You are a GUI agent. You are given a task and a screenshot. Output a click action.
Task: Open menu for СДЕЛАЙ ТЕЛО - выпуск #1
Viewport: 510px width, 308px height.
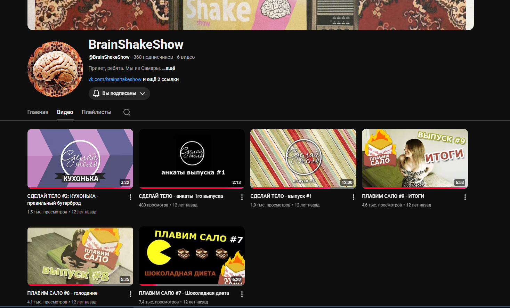pyautogui.click(x=354, y=197)
